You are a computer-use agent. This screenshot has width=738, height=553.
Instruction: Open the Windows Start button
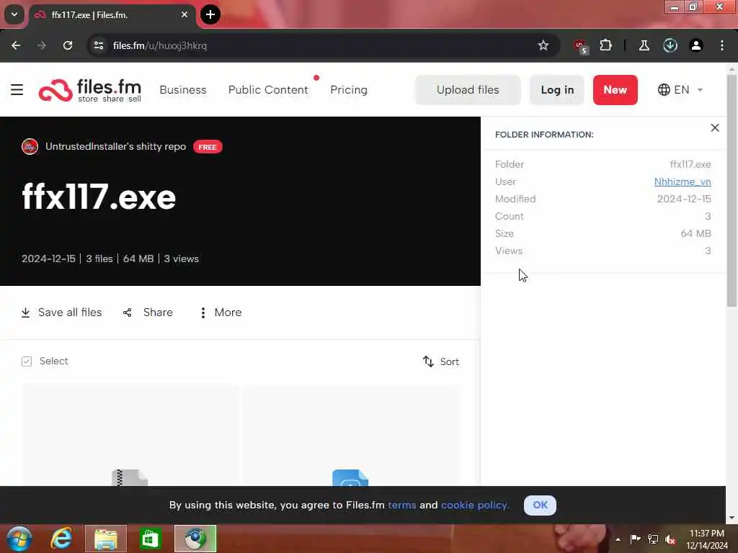point(19,539)
